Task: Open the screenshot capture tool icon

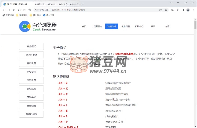Action: click(x=172, y=10)
